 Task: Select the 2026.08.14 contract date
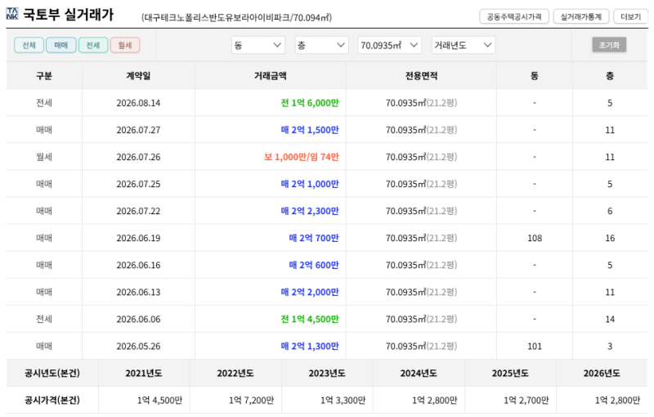pyautogui.click(x=138, y=103)
